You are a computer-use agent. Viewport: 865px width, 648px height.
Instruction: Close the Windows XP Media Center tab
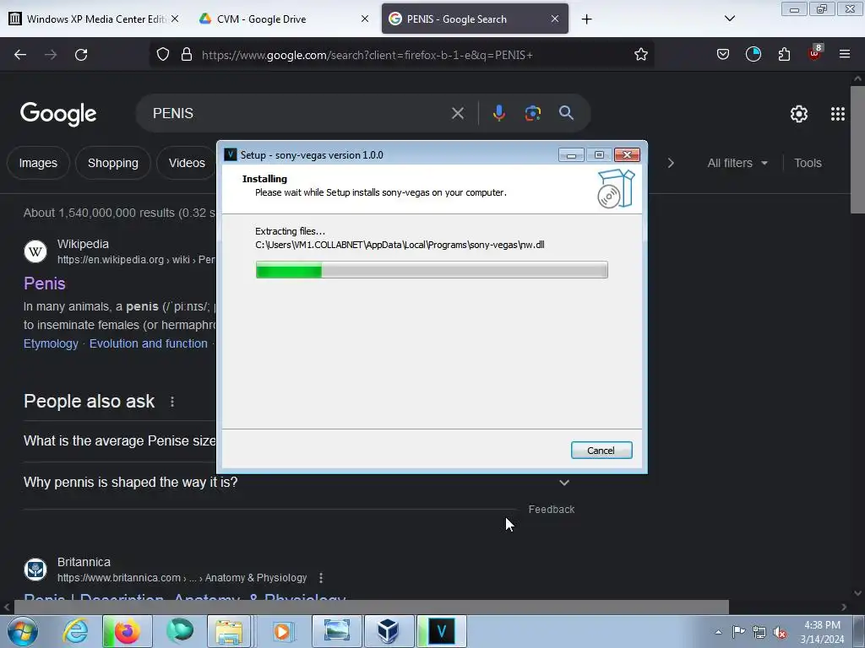click(174, 19)
